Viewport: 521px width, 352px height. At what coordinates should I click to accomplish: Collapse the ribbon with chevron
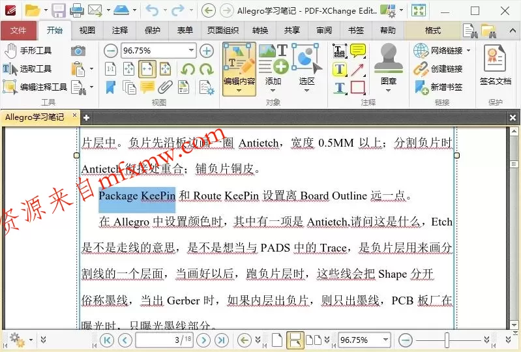tap(513, 31)
